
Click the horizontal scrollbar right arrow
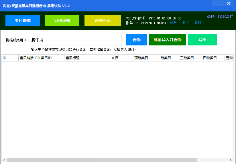tap(231, 160)
